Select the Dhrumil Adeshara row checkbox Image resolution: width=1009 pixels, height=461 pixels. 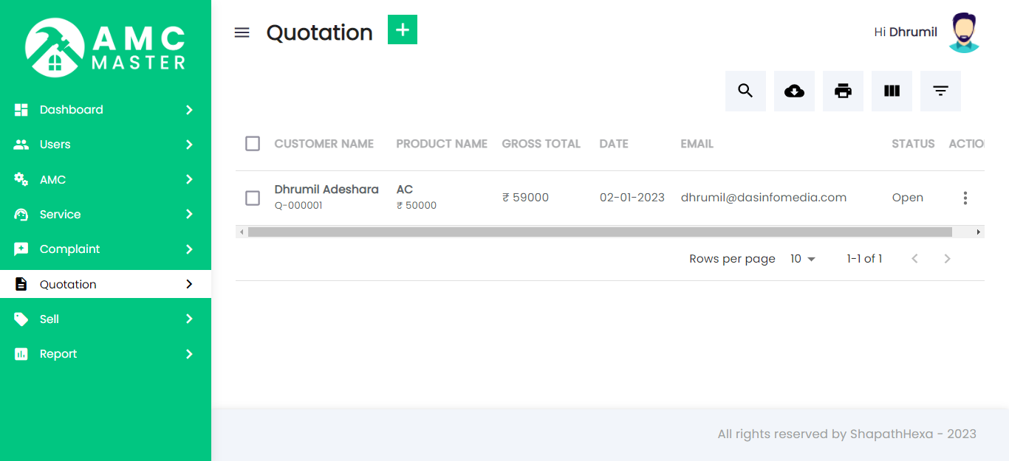253,198
